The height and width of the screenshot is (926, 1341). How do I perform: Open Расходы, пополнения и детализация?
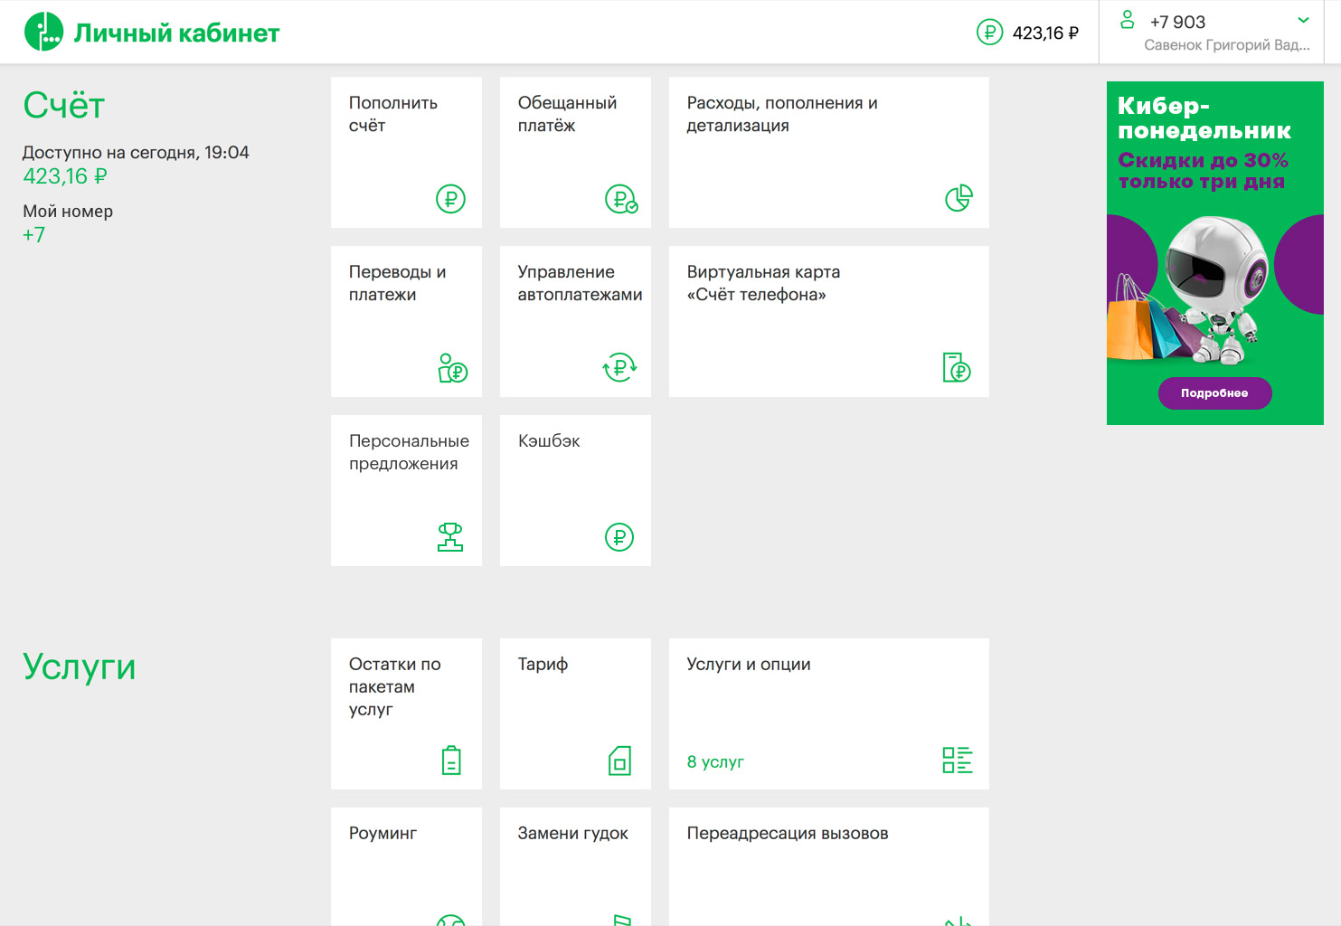click(782, 114)
